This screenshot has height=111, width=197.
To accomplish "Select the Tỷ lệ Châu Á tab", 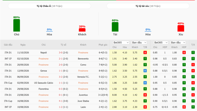I will point(49,6).
